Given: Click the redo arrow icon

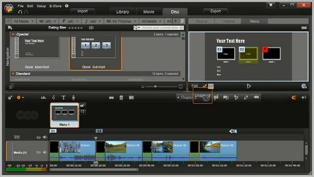Looking at the screenshot, I should tap(26, 12).
